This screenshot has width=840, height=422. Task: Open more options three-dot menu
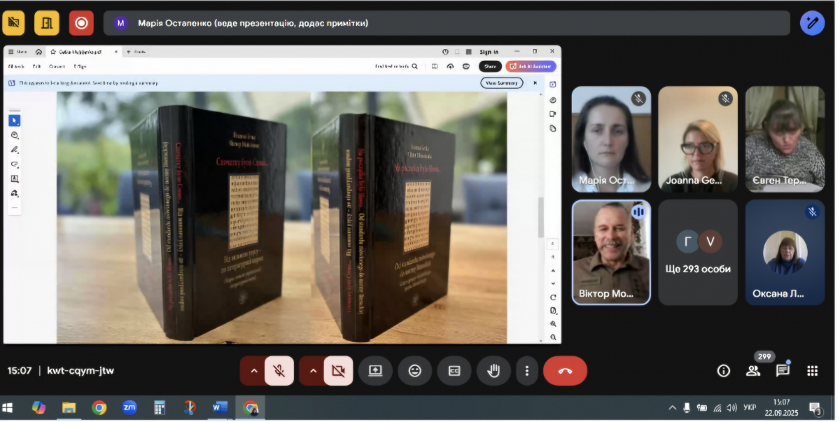[x=527, y=371]
